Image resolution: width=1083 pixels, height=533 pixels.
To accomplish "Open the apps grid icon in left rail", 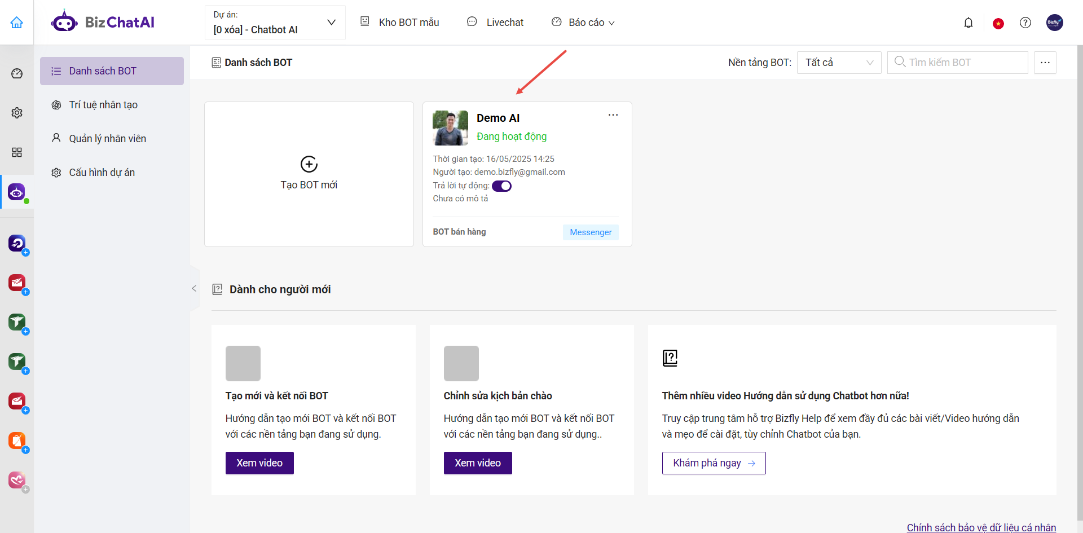I will pyautogui.click(x=17, y=152).
